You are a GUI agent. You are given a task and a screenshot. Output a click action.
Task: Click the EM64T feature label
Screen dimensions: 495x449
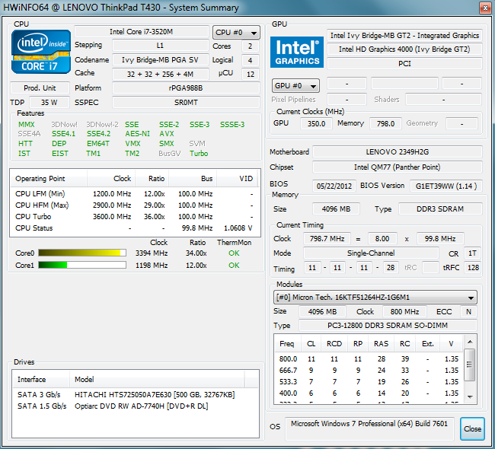[x=98, y=144]
